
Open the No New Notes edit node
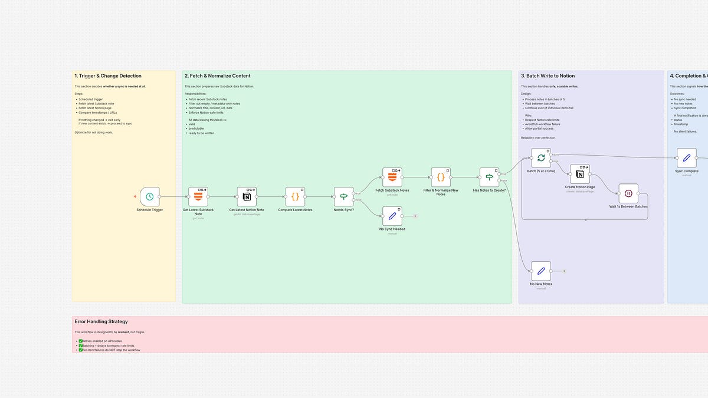pos(541,271)
